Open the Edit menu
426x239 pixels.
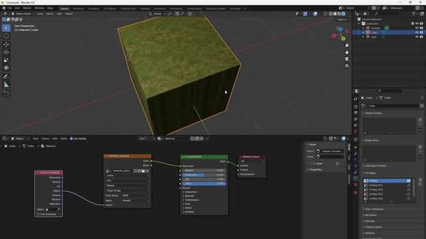17,8
